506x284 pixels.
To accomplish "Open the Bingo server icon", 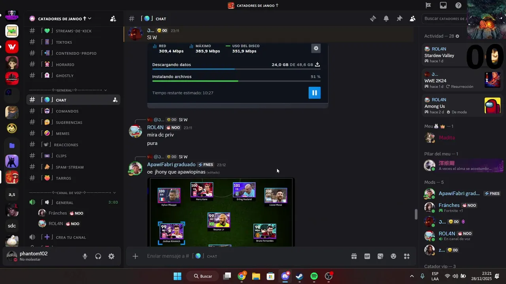I will tap(12, 31).
